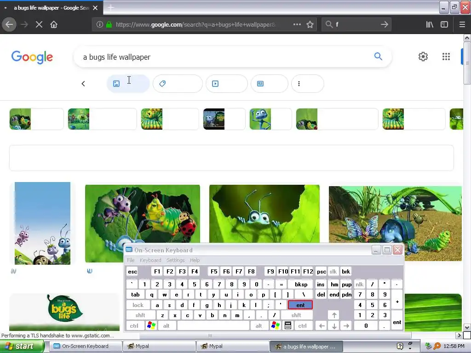Close the Google Search browser tab
This screenshot has width=471, height=353.
click(x=95, y=8)
